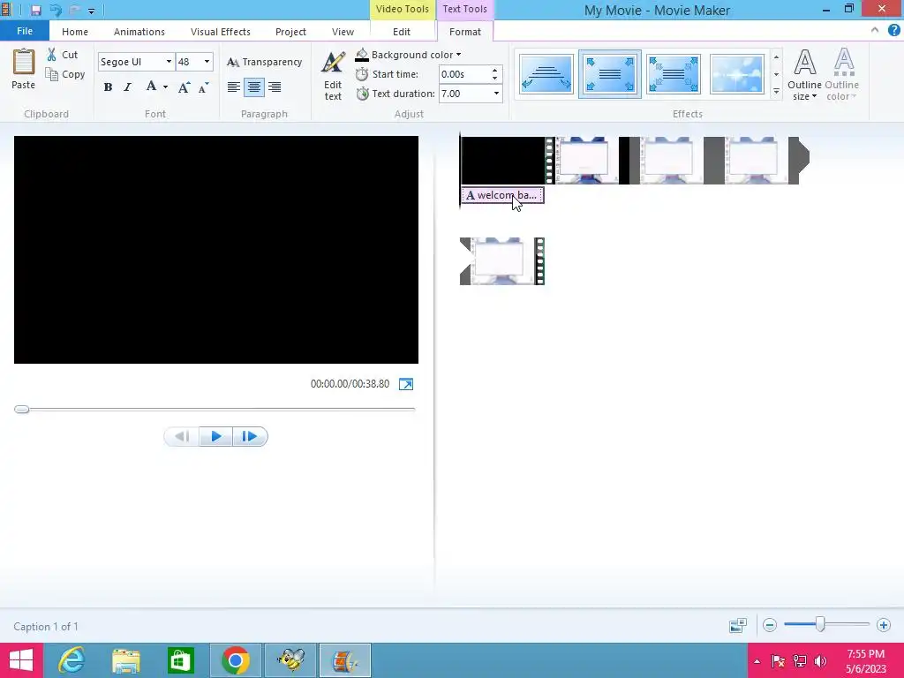
Task: Click the volume speaker tray icon
Action: (820, 660)
